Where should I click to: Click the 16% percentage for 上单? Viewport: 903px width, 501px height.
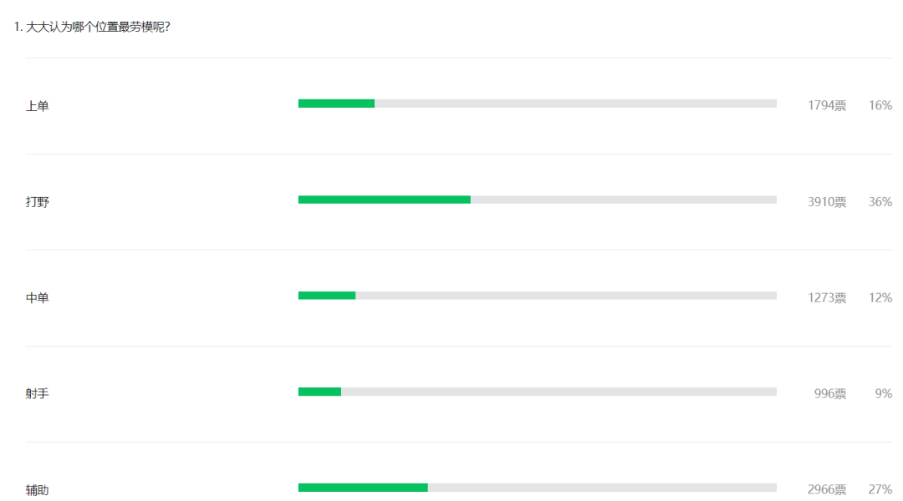coord(880,105)
